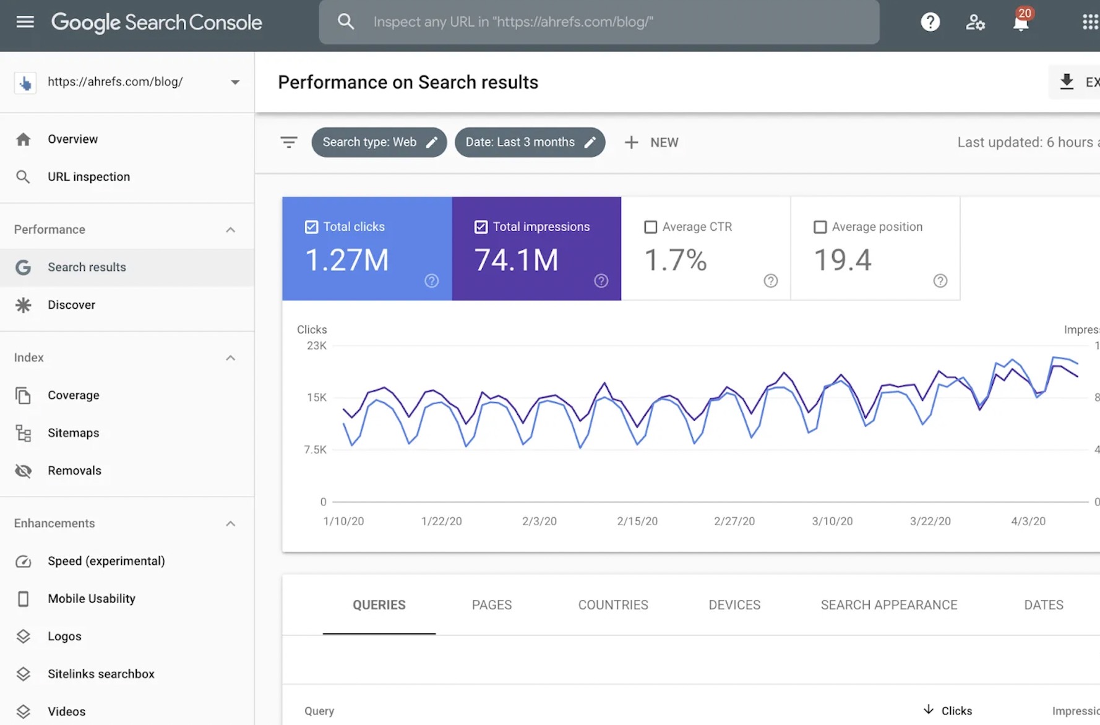The height and width of the screenshot is (725, 1100).
Task: Open the hamburger navigation menu
Action: click(x=25, y=22)
